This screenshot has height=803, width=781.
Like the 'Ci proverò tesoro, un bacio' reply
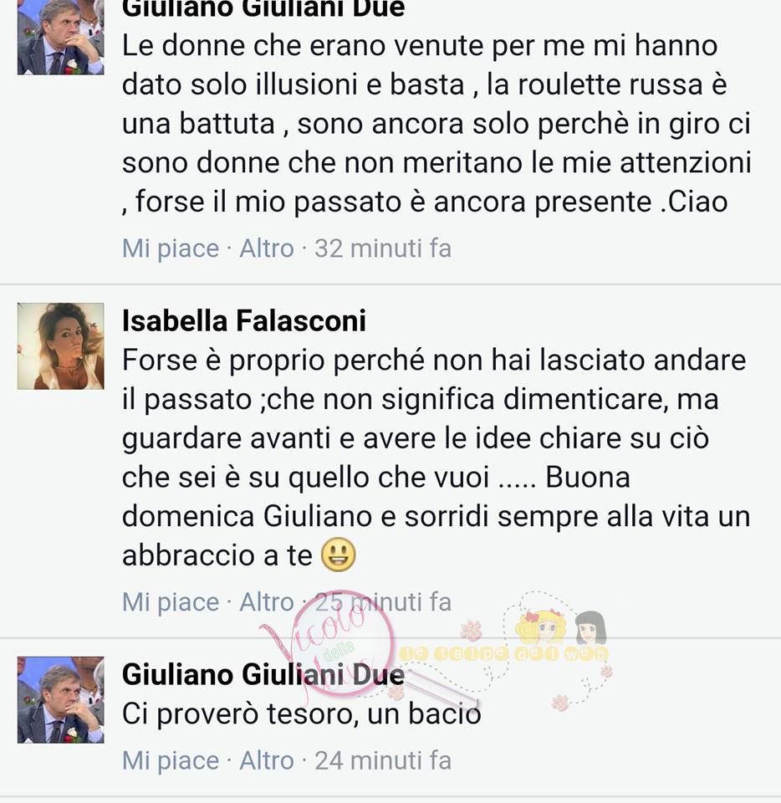coord(171,761)
